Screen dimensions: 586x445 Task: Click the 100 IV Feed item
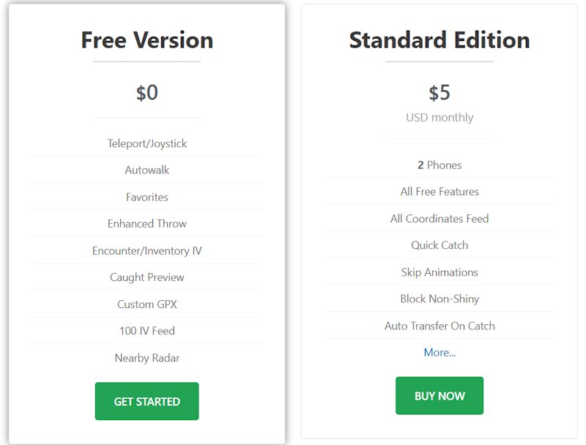(x=146, y=331)
